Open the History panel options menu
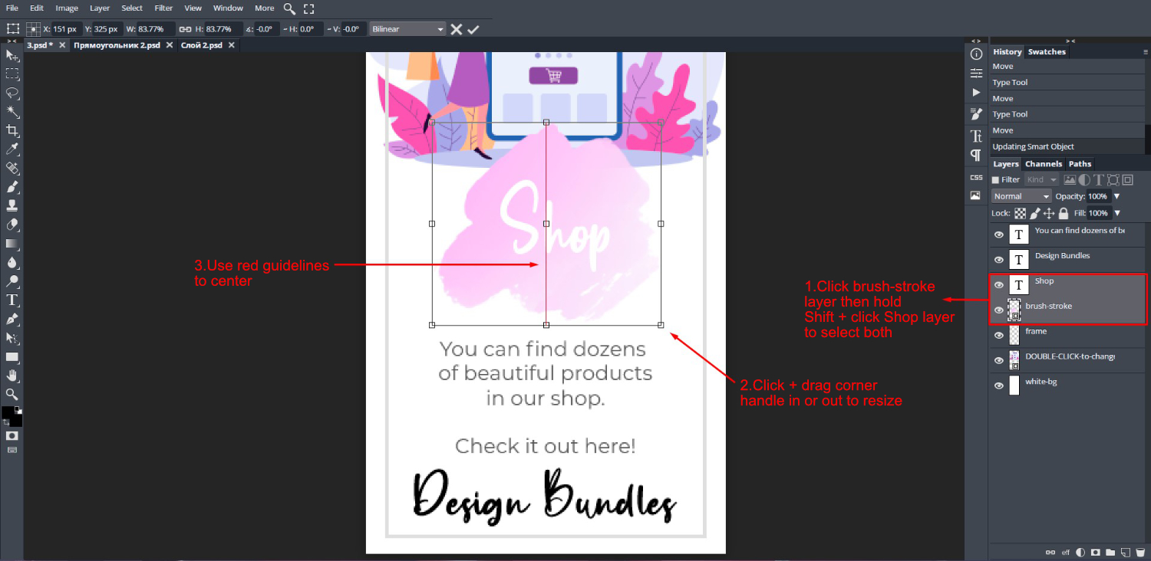Screen dimensions: 1151x561 (x=1146, y=52)
